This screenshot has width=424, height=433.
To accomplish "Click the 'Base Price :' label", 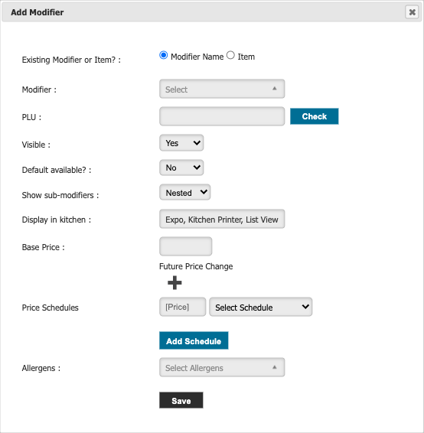I will [43, 247].
